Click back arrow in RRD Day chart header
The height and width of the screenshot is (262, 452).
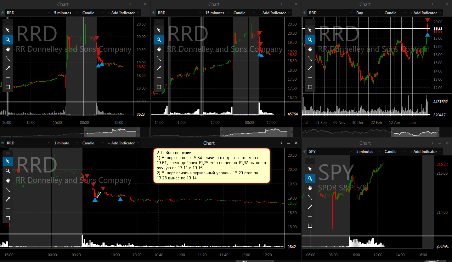pos(432,4)
